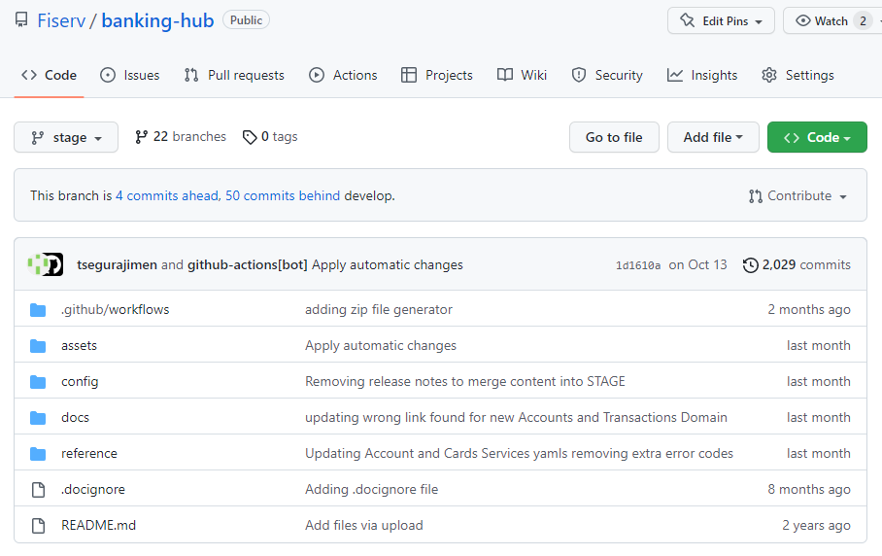The height and width of the screenshot is (556, 882).
Task: Open the tsegurajimen author link
Action: [x=117, y=265]
